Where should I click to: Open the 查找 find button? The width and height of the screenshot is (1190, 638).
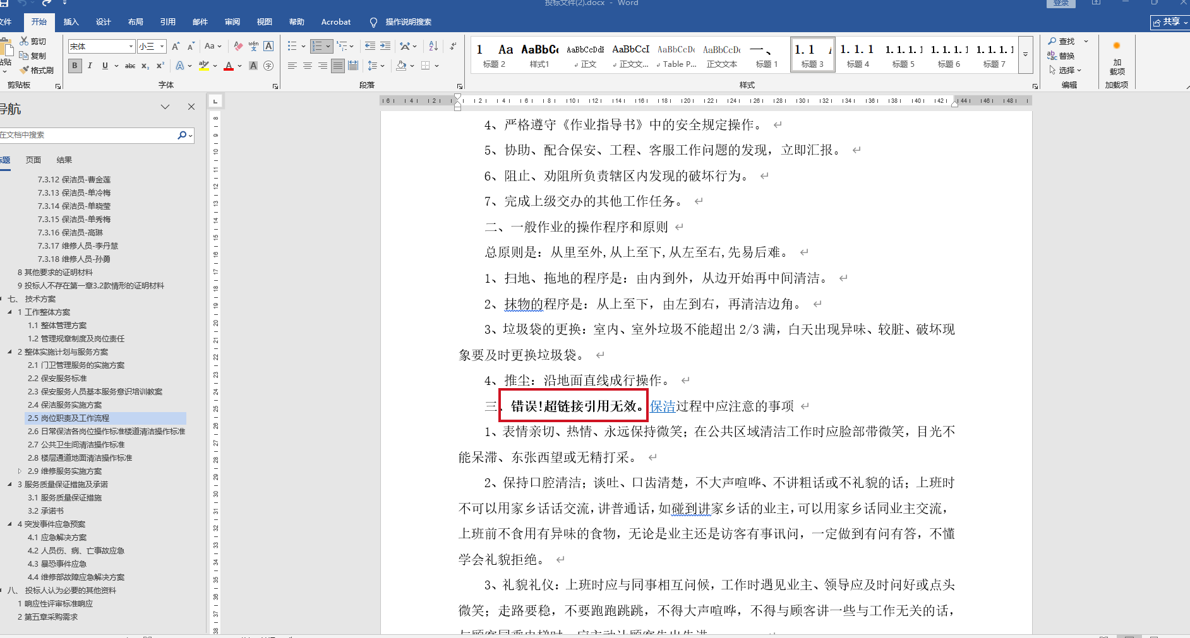(1061, 41)
